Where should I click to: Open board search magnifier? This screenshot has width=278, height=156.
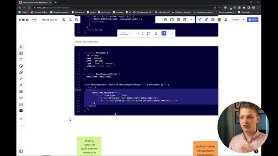(x=76, y=19)
